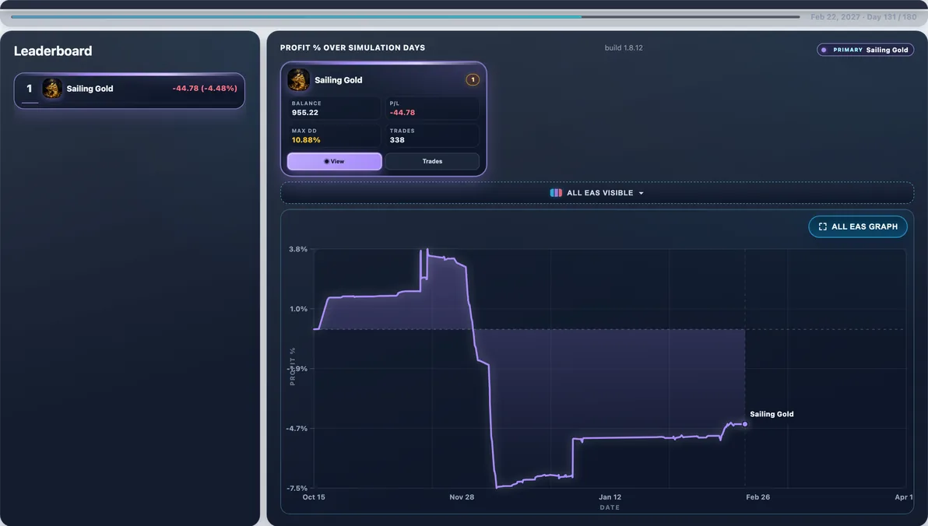Toggle the View button on Sailing Gold card

pos(335,162)
